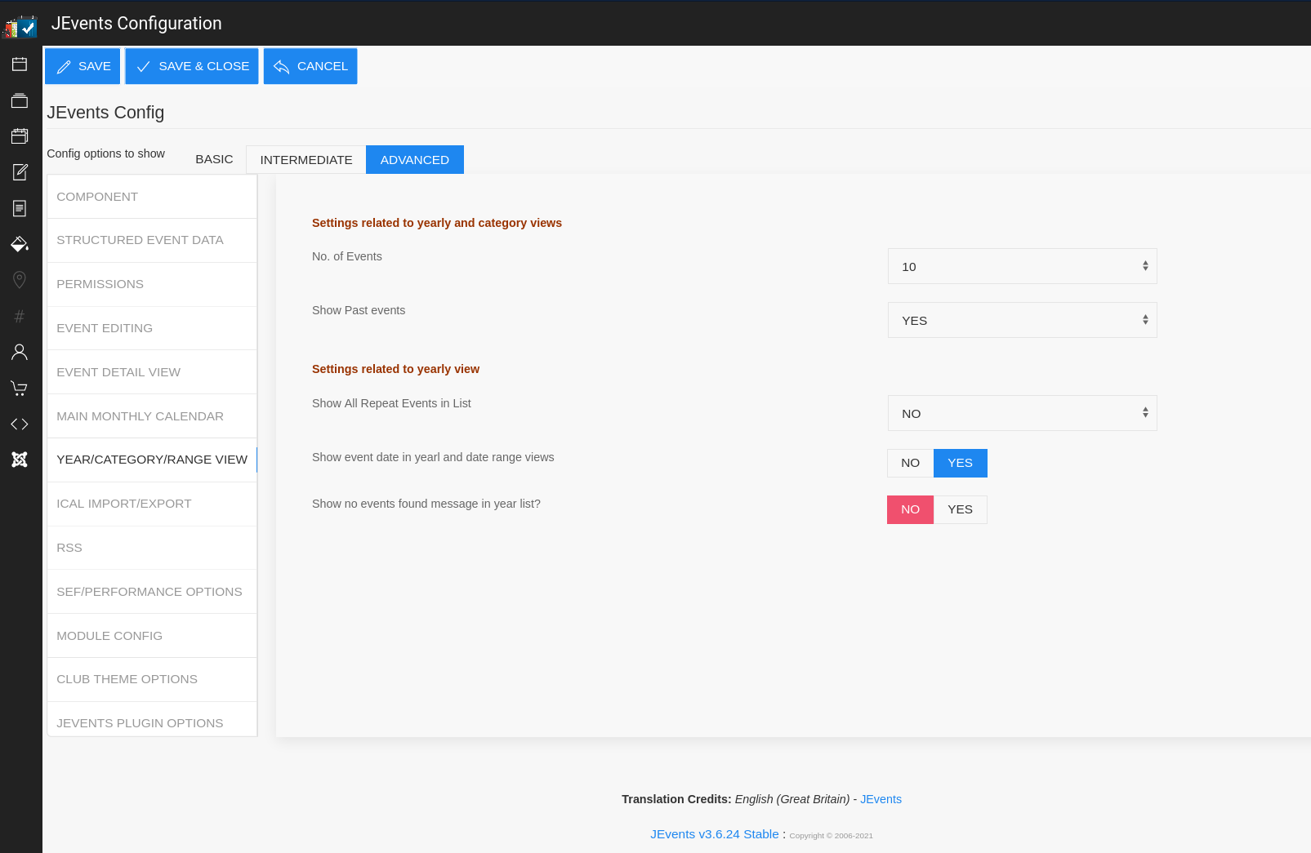This screenshot has height=853, width=1311.
Task: Switch to ADVANCED config options
Action: coord(415,159)
